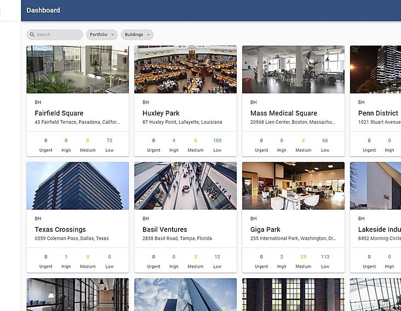The height and width of the screenshot is (311, 401).
Task: Open the Basil Ventures mall photo
Action: tap(185, 186)
